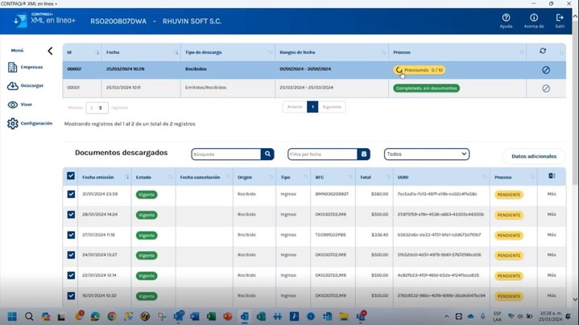Open the Visor menu item
The height and width of the screenshot is (325, 579).
click(x=19, y=105)
